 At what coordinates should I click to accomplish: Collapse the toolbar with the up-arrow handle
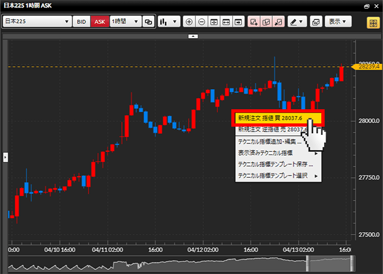pyautogui.click(x=193, y=36)
